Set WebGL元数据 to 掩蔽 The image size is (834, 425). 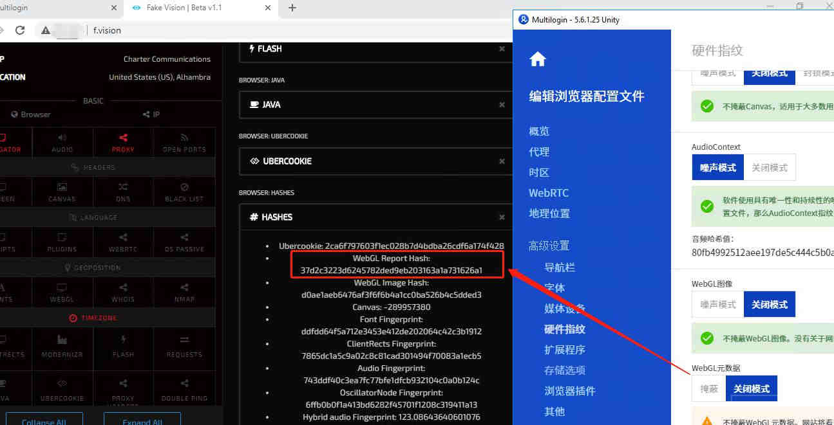coord(708,389)
